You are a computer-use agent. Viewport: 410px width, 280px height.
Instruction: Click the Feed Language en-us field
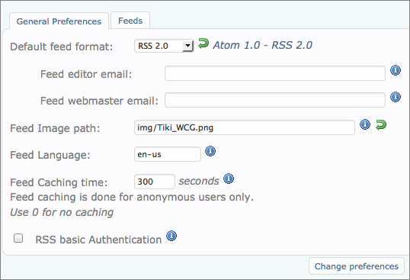(168, 154)
